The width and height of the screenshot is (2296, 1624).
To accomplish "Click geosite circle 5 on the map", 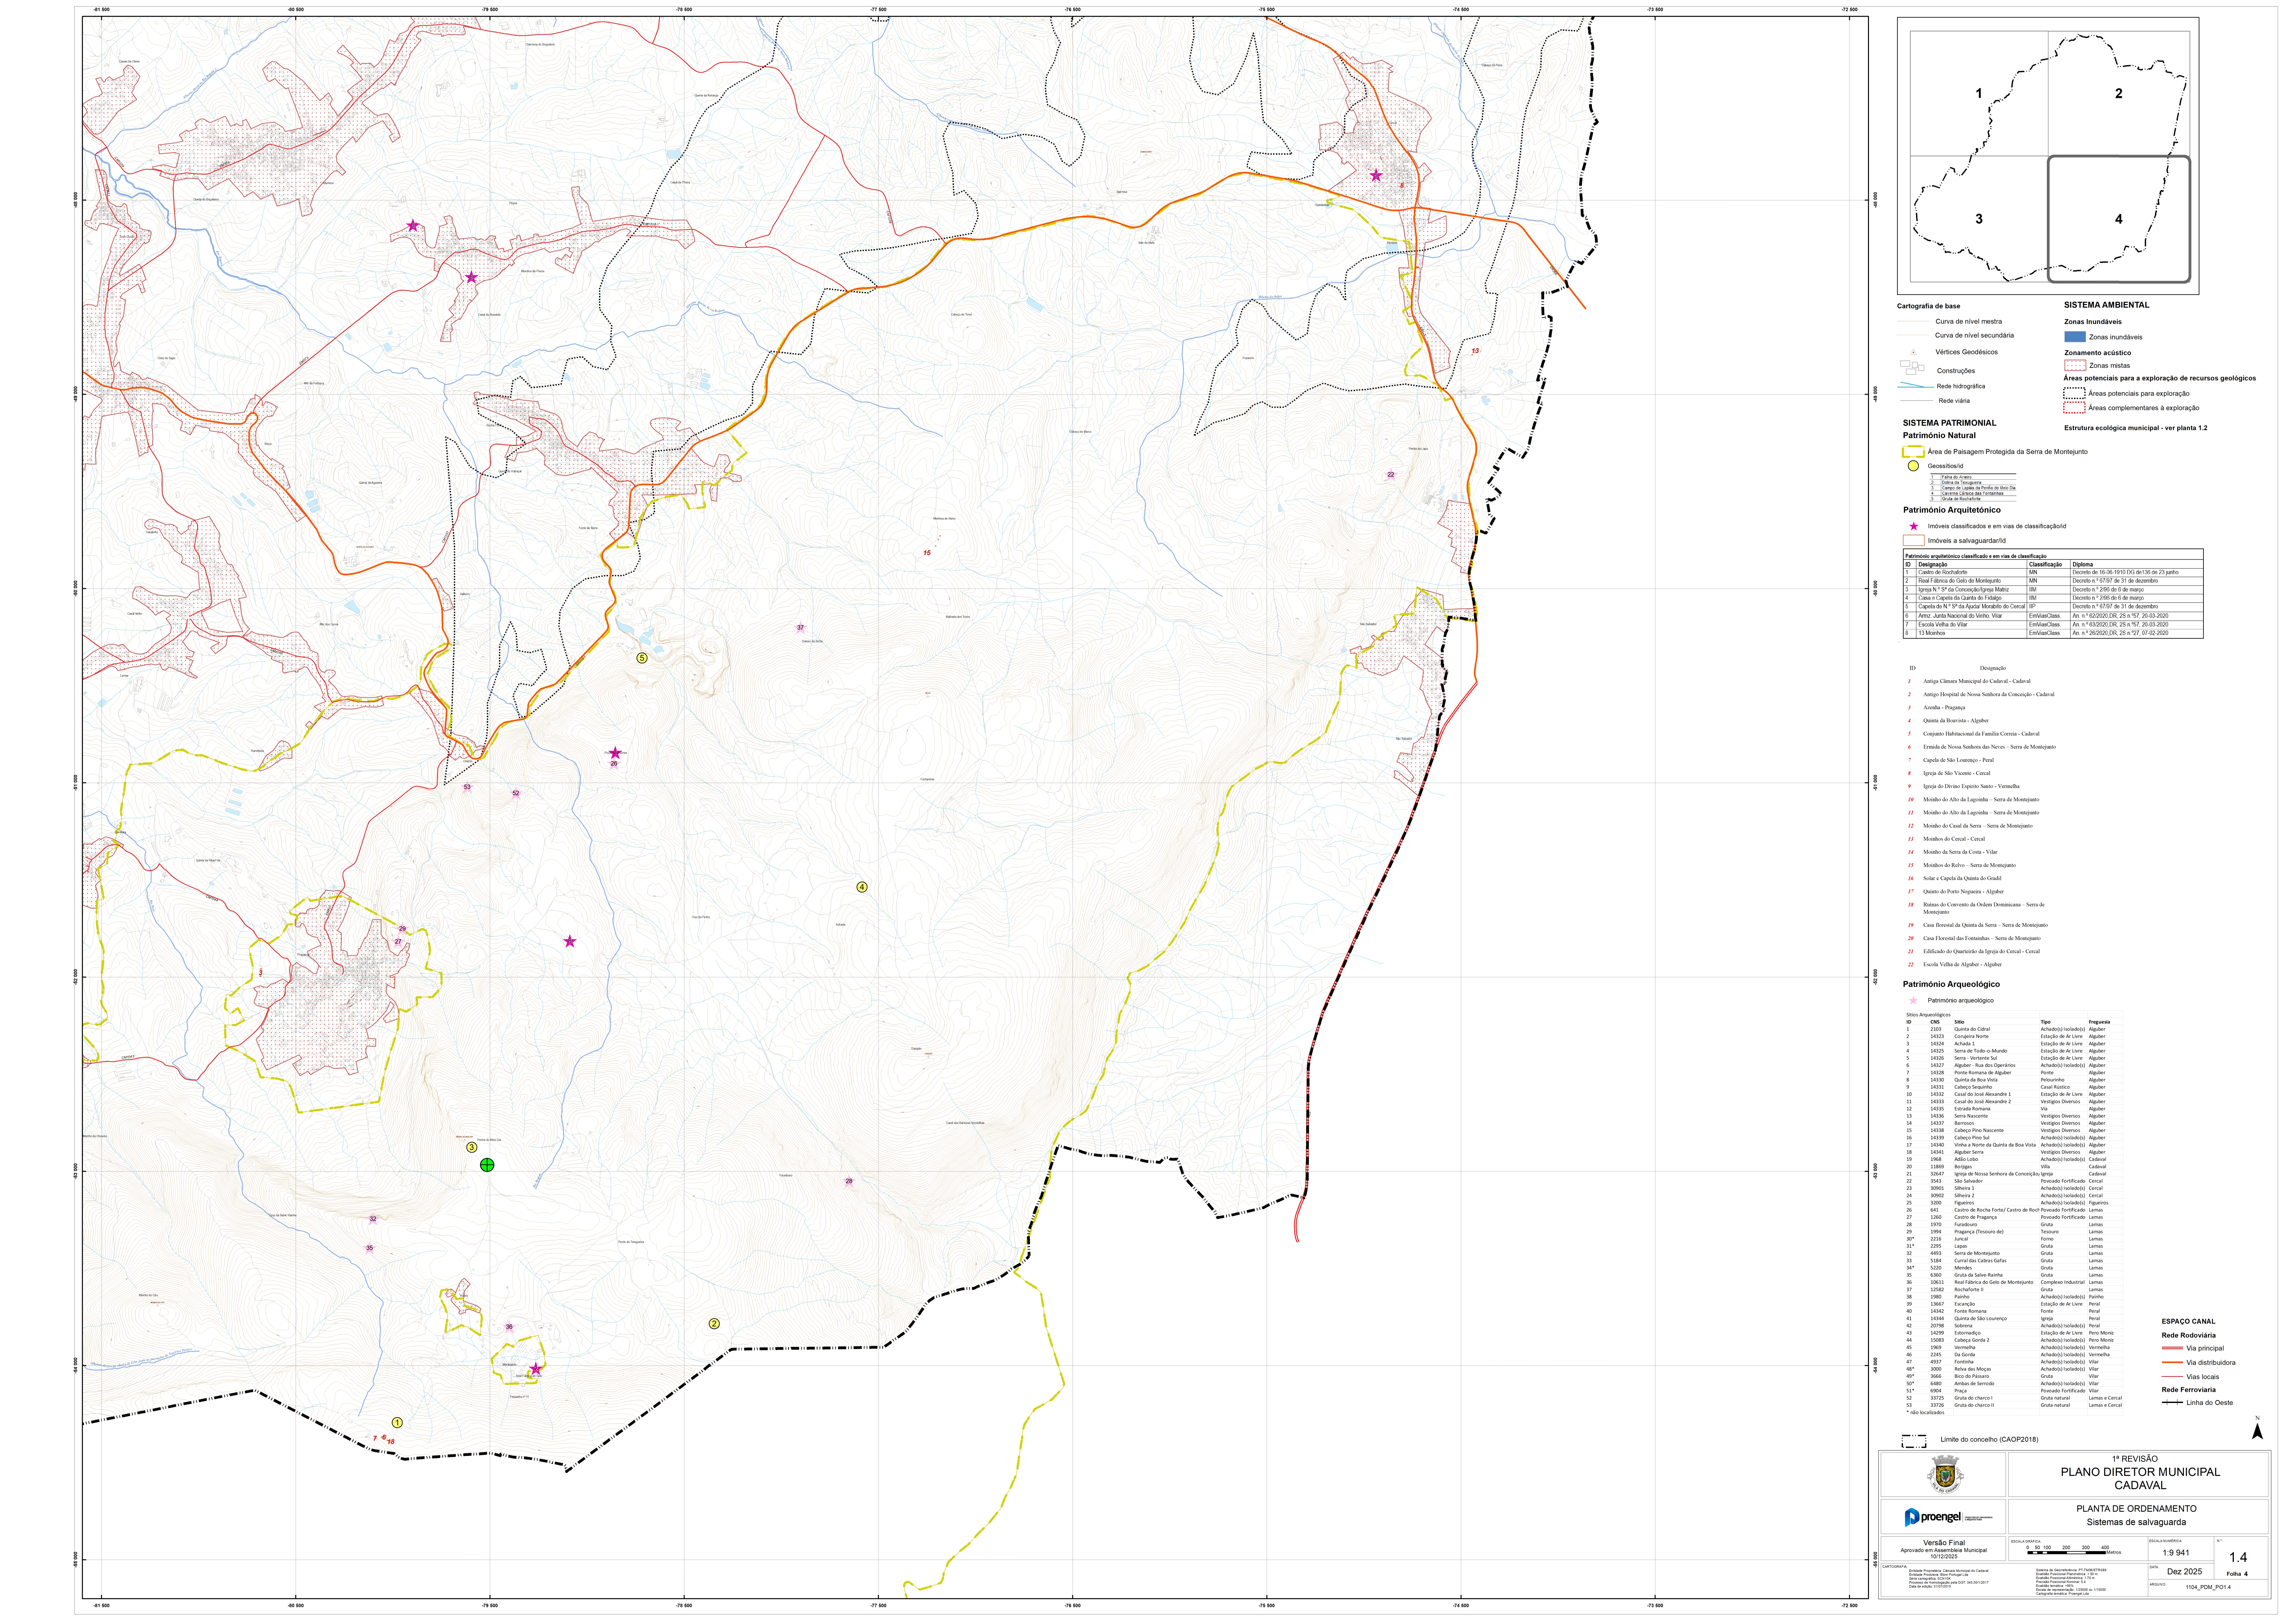I will [x=642, y=658].
